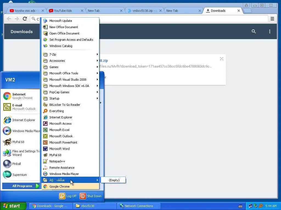The height and width of the screenshot is (210, 281).
Task: Open the downloaded .zip file link
Action: (103, 61)
